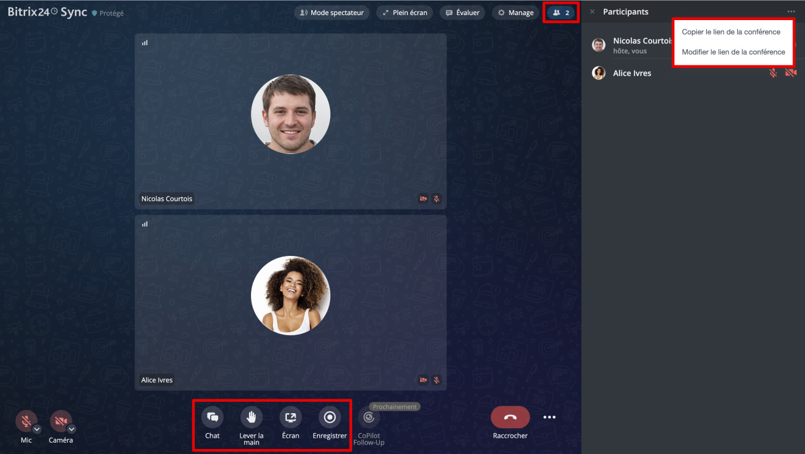Unmute the Mic button
This screenshot has width=805, height=454.
[x=26, y=421]
